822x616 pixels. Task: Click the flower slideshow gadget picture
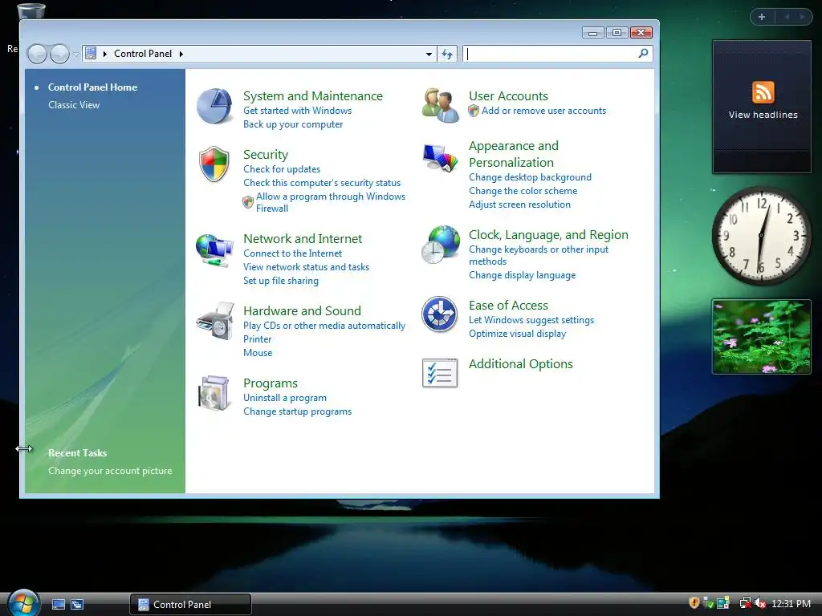click(x=761, y=336)
